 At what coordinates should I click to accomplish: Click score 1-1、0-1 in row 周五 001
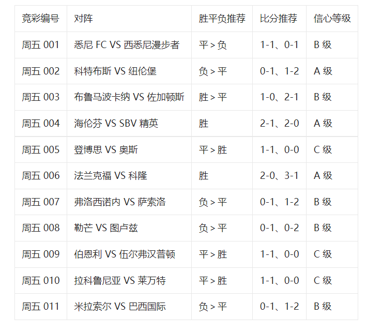point(279,45)
